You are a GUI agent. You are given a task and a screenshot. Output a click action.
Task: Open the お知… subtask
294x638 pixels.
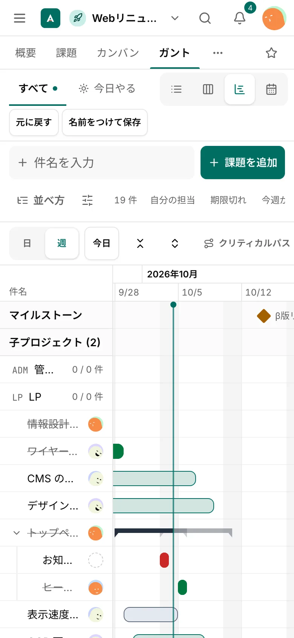click(x=57, y=560)
